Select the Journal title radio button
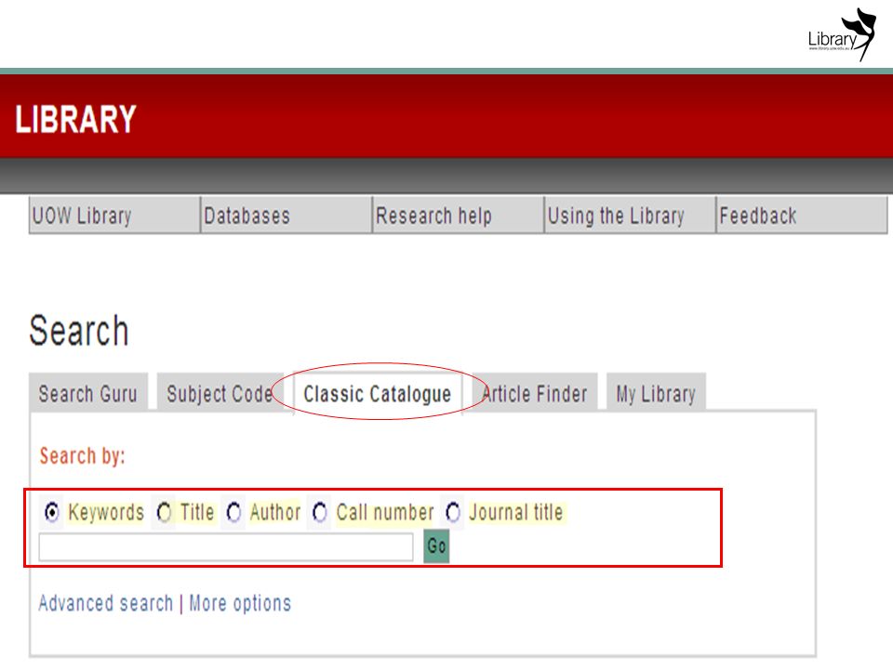This screenshot has width=893, height=669. pos(453,512)
